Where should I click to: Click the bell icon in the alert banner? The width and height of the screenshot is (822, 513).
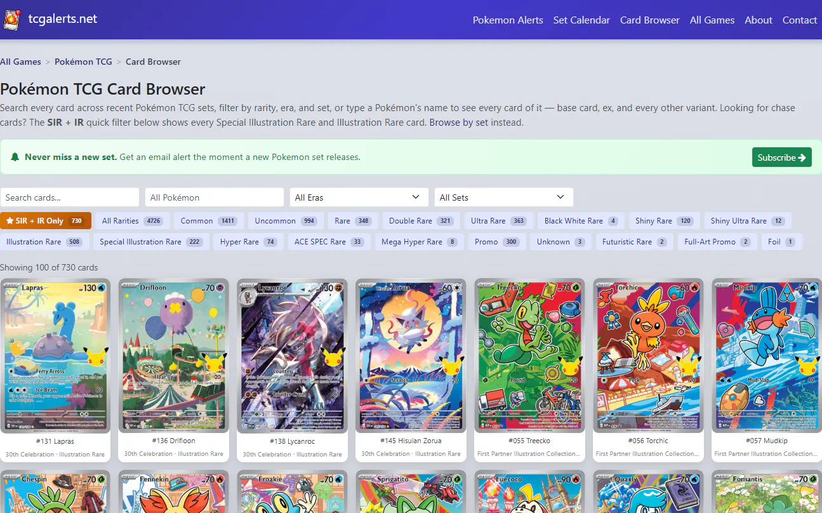(x=15, y=157)
